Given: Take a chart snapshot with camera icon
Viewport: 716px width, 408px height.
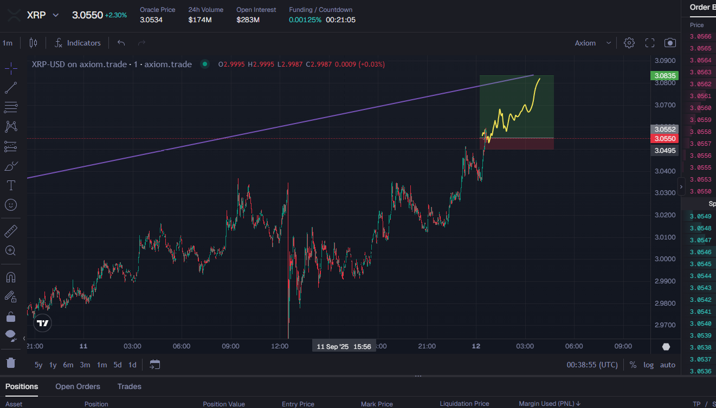Looking at the screenshot, I should [x=670, y=43].
